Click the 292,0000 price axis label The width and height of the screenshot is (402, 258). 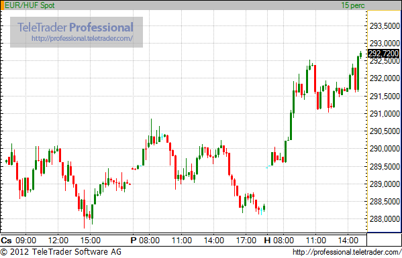tap(385, 78)
